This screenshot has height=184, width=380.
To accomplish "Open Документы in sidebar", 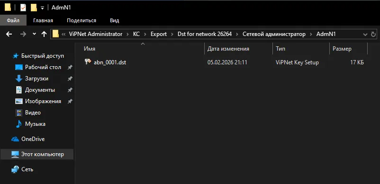I will tap(40, 90).
